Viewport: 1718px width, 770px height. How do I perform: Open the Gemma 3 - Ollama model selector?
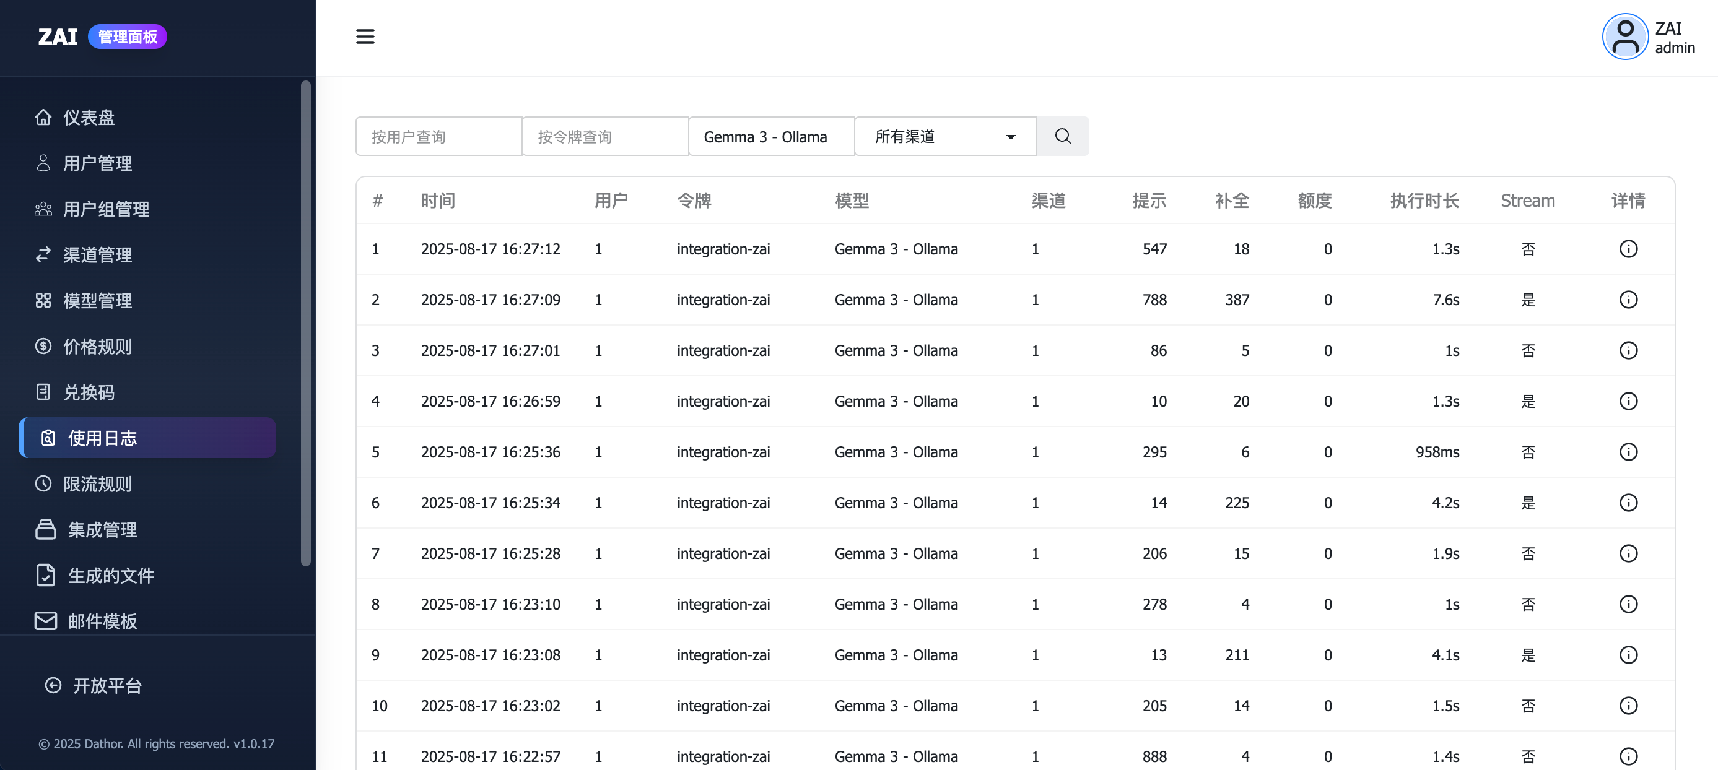(x=771, y=137)
